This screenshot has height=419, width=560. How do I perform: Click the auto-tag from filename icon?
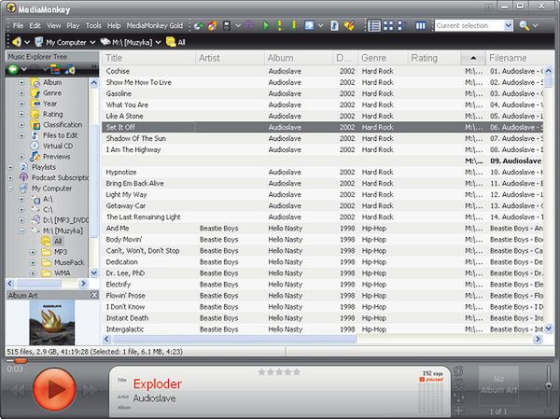click(334, 25)
